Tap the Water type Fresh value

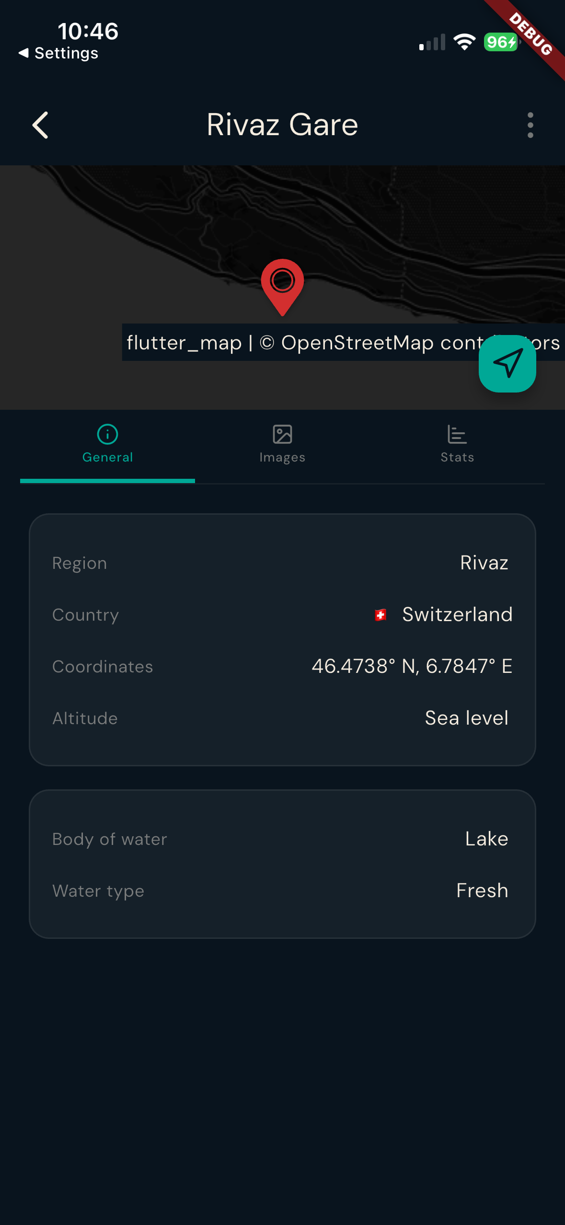tap(482, 890)
